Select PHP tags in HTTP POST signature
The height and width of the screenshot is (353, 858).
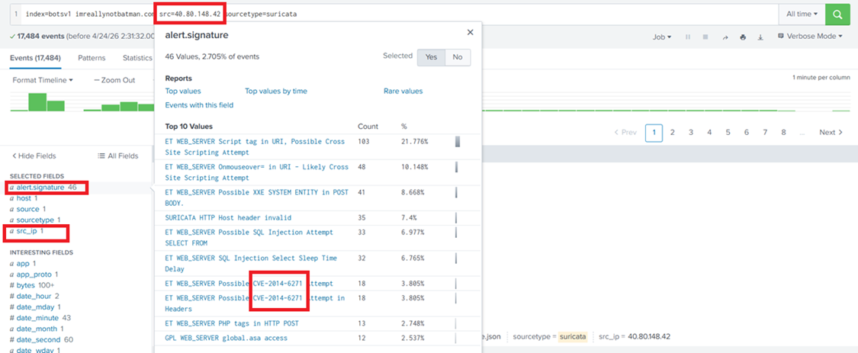(232, 323)
